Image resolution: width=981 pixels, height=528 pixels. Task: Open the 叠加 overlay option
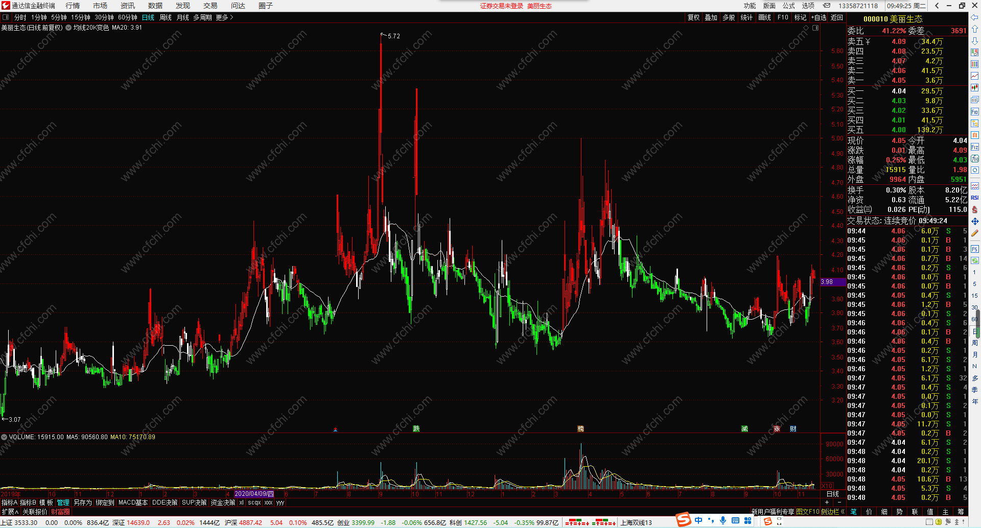[711, 17]
